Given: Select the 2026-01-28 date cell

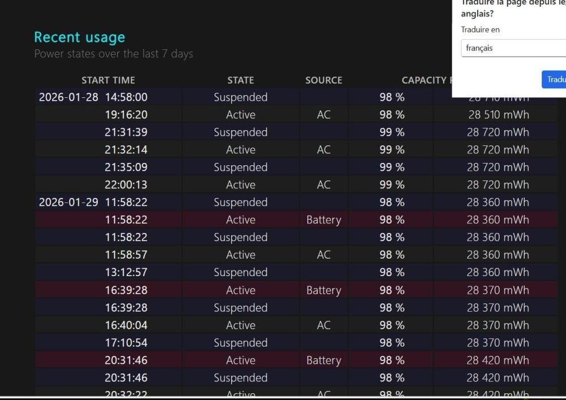Looking at the screenshot, I should 68,97.
